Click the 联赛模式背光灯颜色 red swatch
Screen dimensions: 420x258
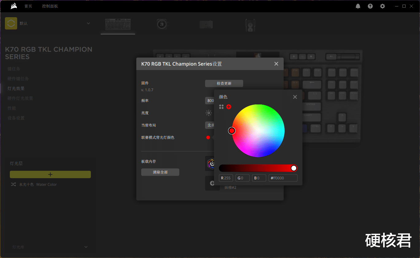208,138
